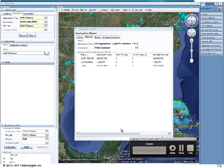Select the second Point List radio button
The image size is (224, 168).
tap(4, 162)
